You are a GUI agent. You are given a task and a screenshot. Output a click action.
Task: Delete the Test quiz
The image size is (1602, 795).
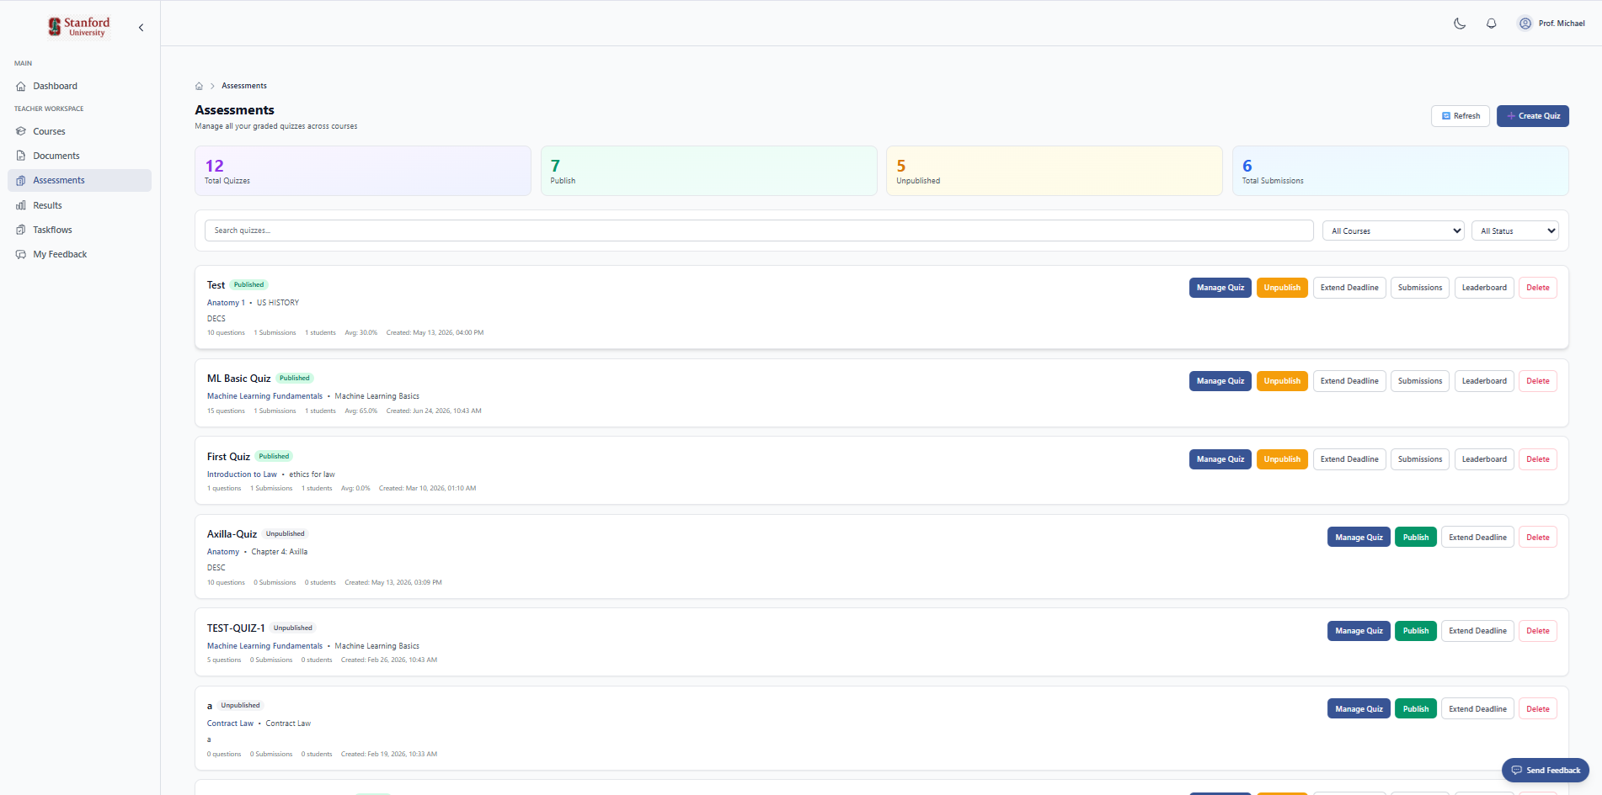point(1538,288)
